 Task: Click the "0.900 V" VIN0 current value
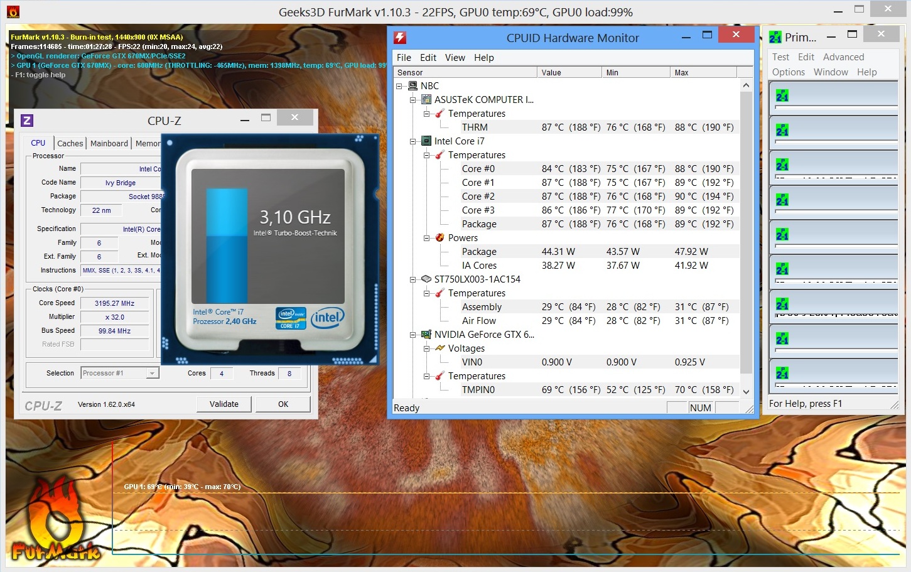pyautogui.click(x=557, y=362)
